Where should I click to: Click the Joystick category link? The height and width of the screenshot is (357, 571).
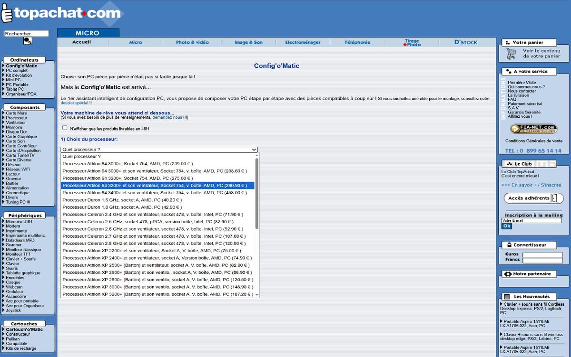tap(13, 310)
